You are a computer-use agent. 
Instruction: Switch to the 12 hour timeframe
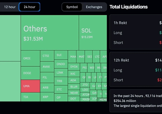coord(10,7)
